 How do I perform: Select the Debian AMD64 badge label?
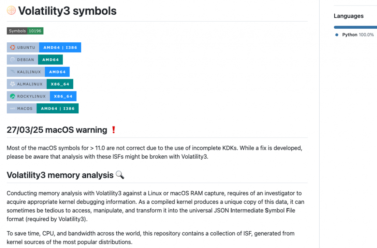pos(50,60)
